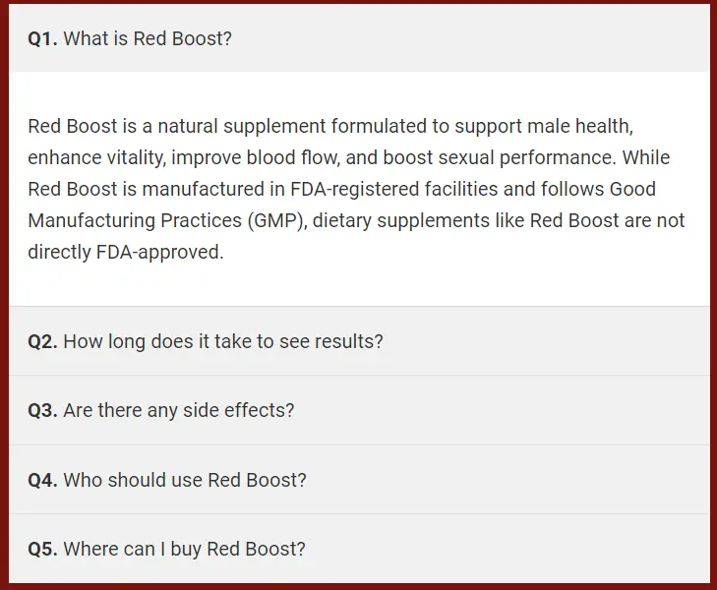Click the empty right side of Q5 row
The image size is (717, 590).
[508, 549]
